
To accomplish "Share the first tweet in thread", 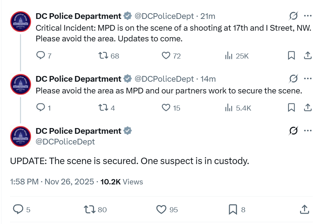I will tap(308, 56).
